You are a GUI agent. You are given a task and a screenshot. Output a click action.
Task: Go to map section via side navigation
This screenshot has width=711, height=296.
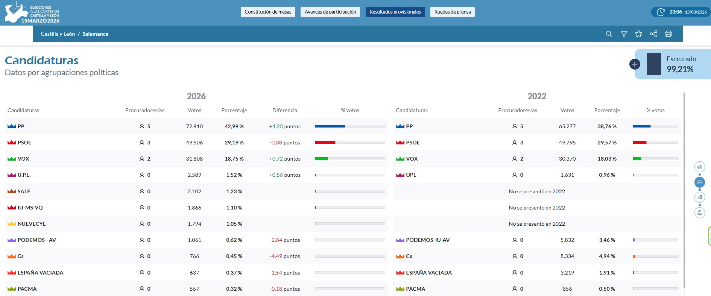point(699,213)
